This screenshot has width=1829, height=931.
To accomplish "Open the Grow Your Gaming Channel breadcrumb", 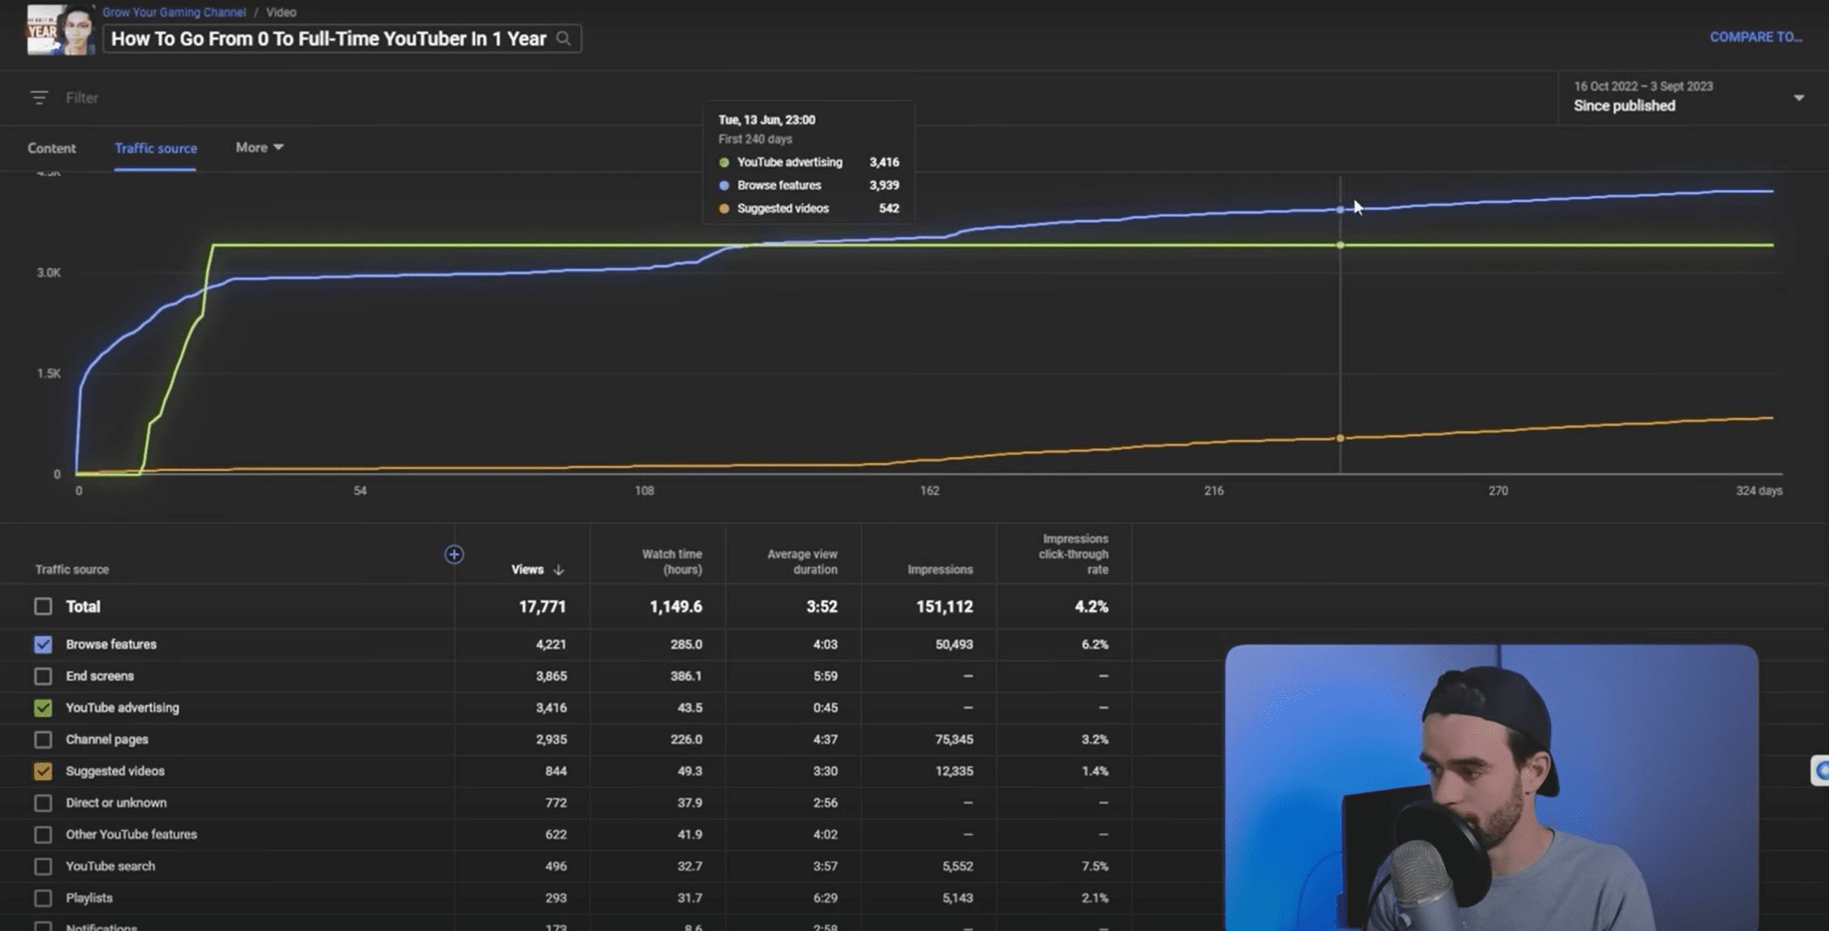I will coord(174,12).
